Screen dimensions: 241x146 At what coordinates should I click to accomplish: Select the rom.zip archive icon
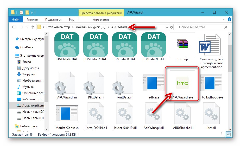pyautogui.click(x=182, y=44)
